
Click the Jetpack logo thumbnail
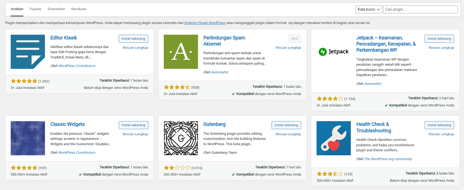click(x=334, y=52)
